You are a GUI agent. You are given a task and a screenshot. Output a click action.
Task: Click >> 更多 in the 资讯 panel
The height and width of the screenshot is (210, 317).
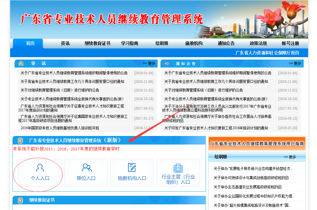point(149,63)
